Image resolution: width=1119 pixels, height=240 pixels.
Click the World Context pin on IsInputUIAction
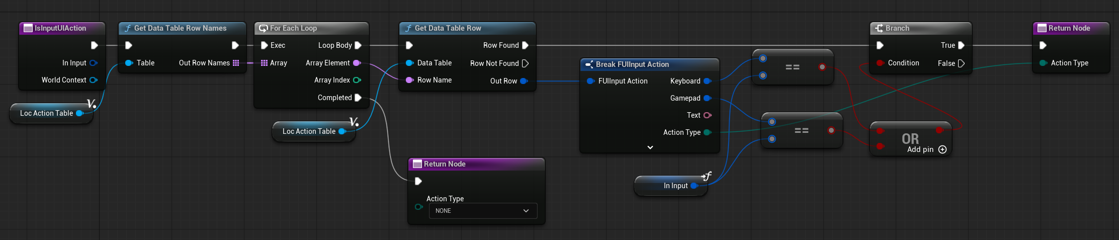93,80
